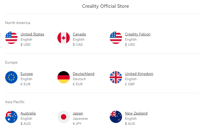Select the European Union flag icon
The height and width of the screenshot is (129, 199).
(x=11, y=77)
